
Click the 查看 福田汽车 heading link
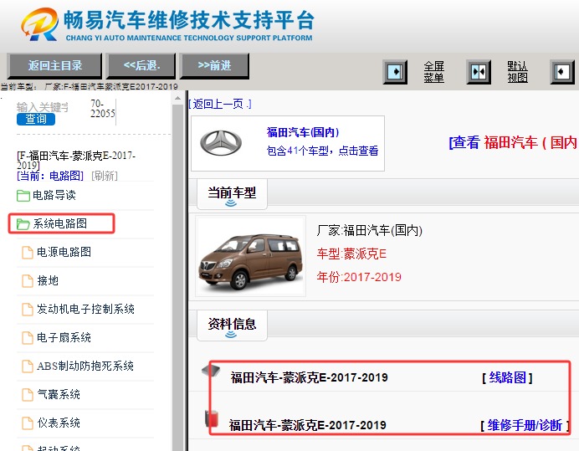point(513,142)
